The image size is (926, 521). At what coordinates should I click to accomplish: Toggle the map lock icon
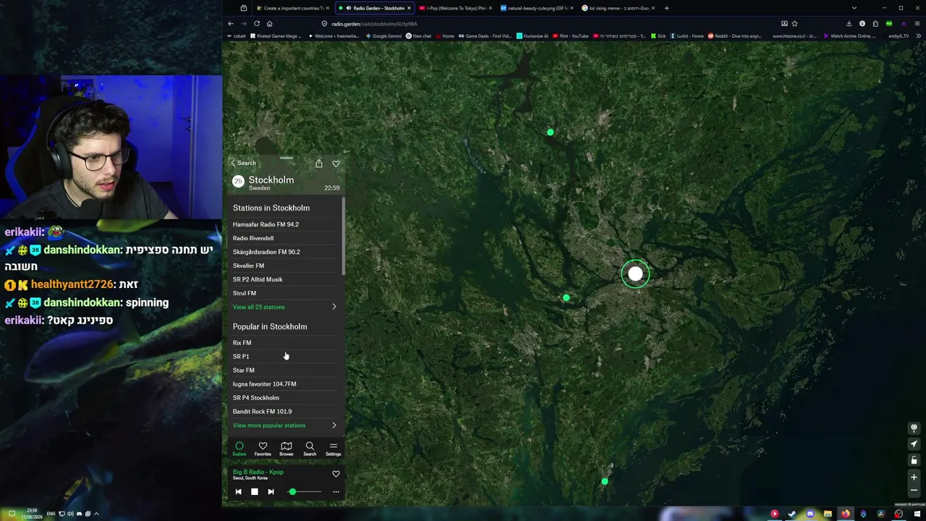pos(914,460)
